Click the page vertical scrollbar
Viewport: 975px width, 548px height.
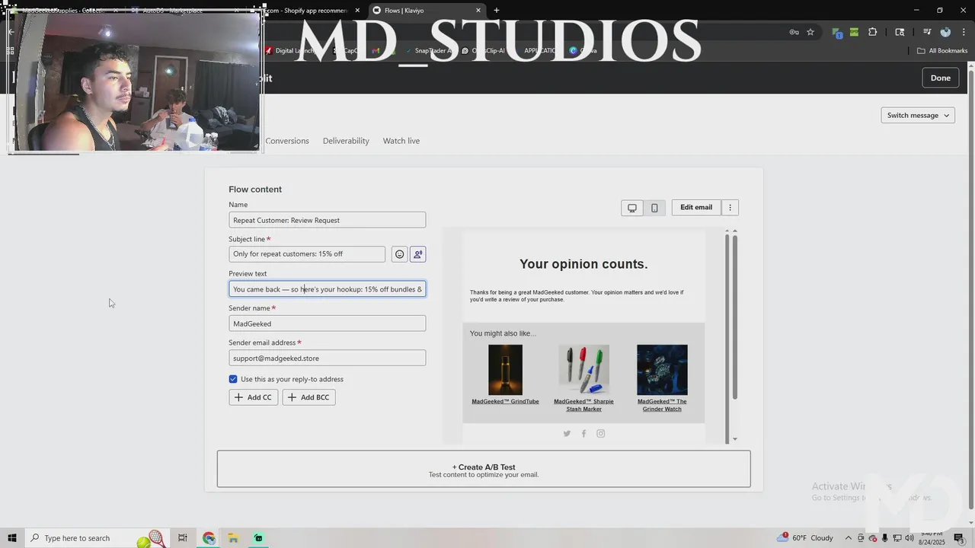click(x=970, y=289)
